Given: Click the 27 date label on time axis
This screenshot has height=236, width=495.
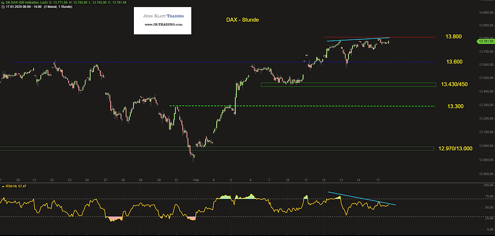Looking at the screenshot, I should [x=106, y=180].
